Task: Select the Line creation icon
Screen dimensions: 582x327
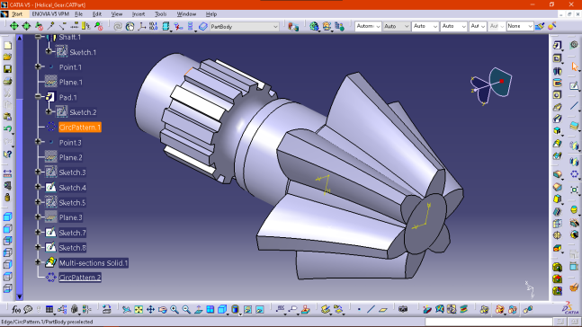Action: click(x=371, y=309)
